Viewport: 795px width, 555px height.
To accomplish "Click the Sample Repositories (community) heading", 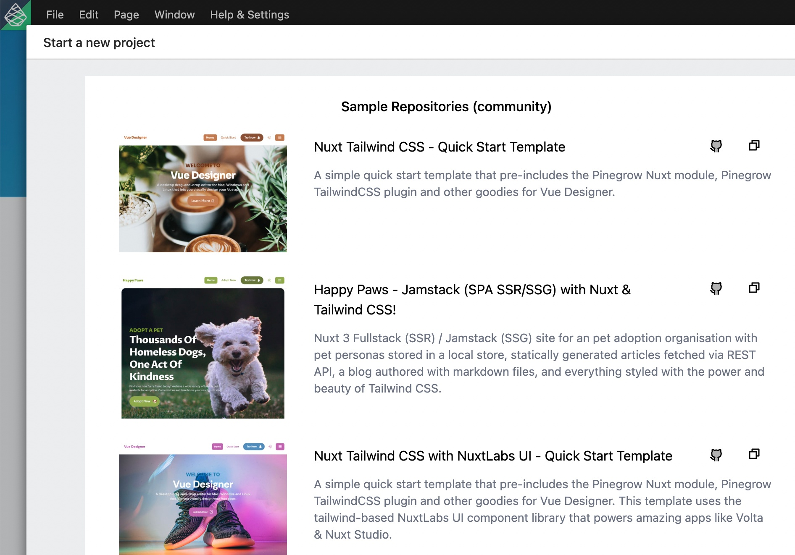I will point(446,107).
